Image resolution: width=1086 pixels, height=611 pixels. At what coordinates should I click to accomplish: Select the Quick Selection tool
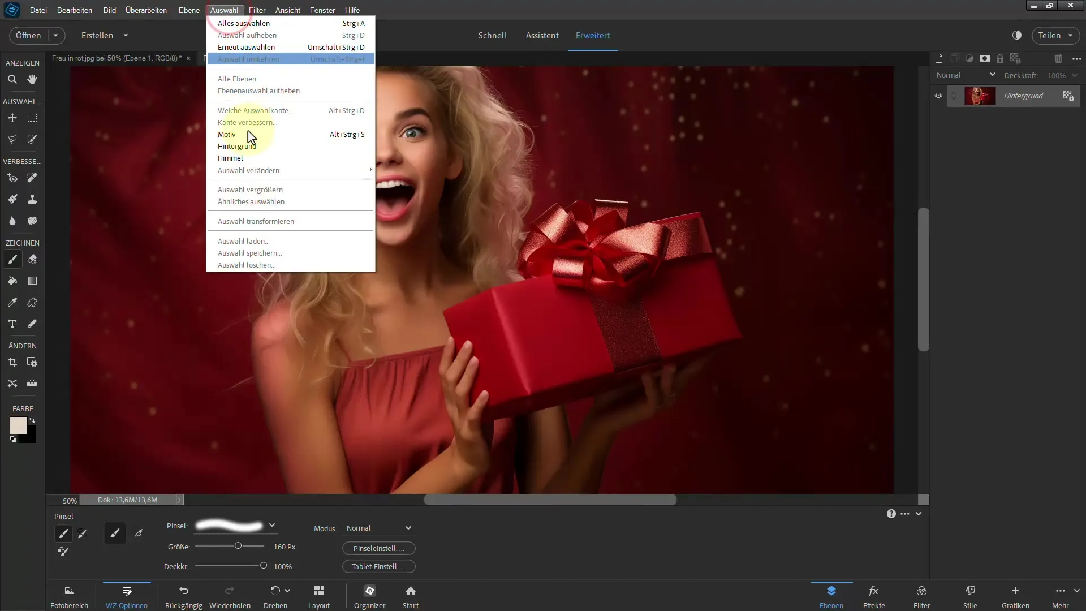coord(32,139)
